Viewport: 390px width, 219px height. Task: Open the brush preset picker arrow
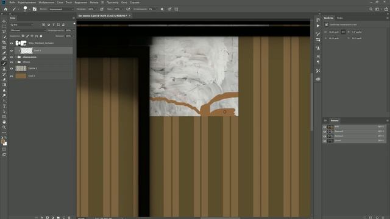tap(29, 9)
